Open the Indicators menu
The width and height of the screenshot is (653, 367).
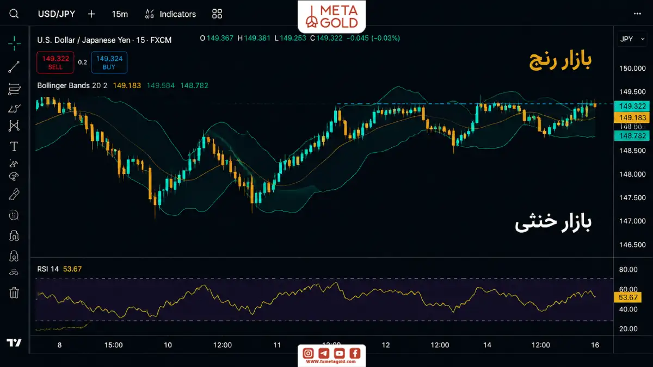[x=171, y=14]
